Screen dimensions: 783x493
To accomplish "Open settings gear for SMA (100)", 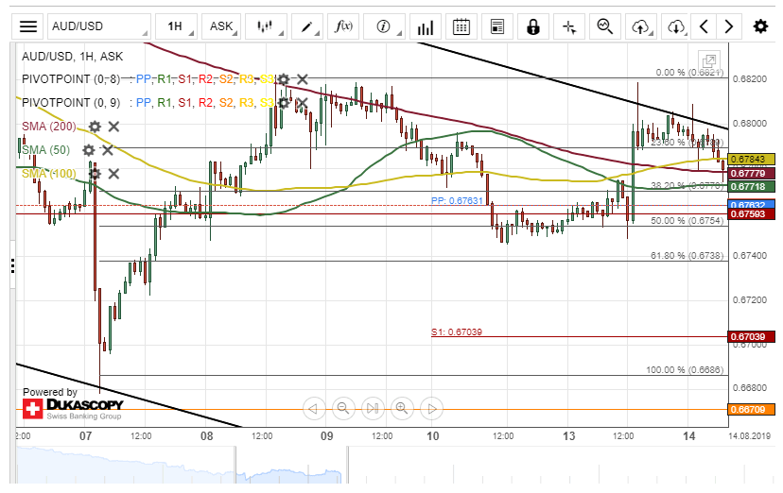I will click(x=95, y=174).
